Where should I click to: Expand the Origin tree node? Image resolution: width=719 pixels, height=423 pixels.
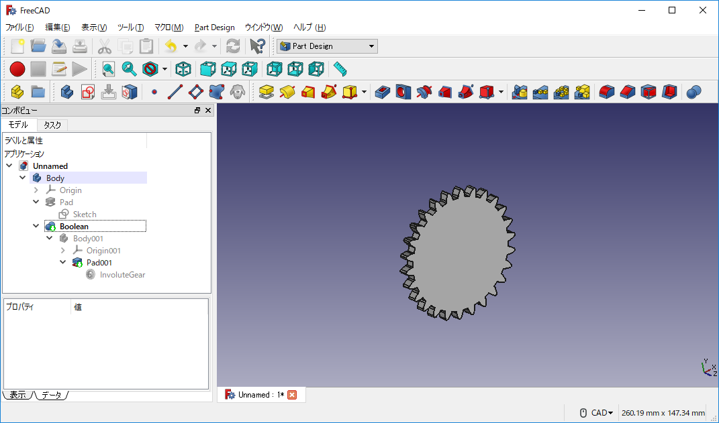click(x=36, y=190)
